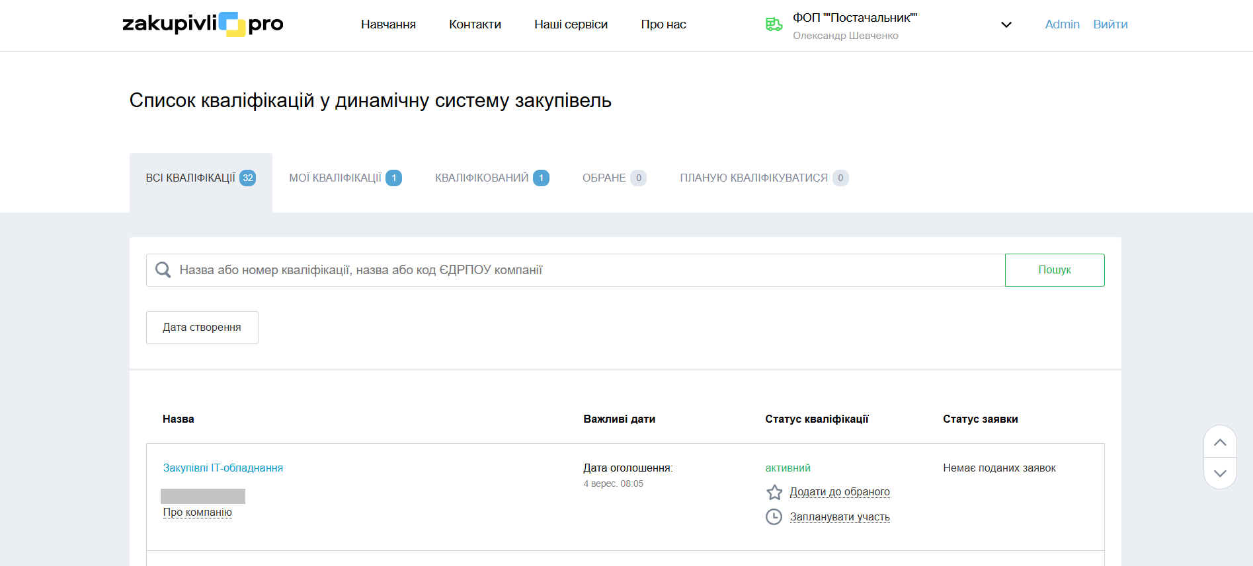Click the magnifying glass search icon

(x=163, y=270)
